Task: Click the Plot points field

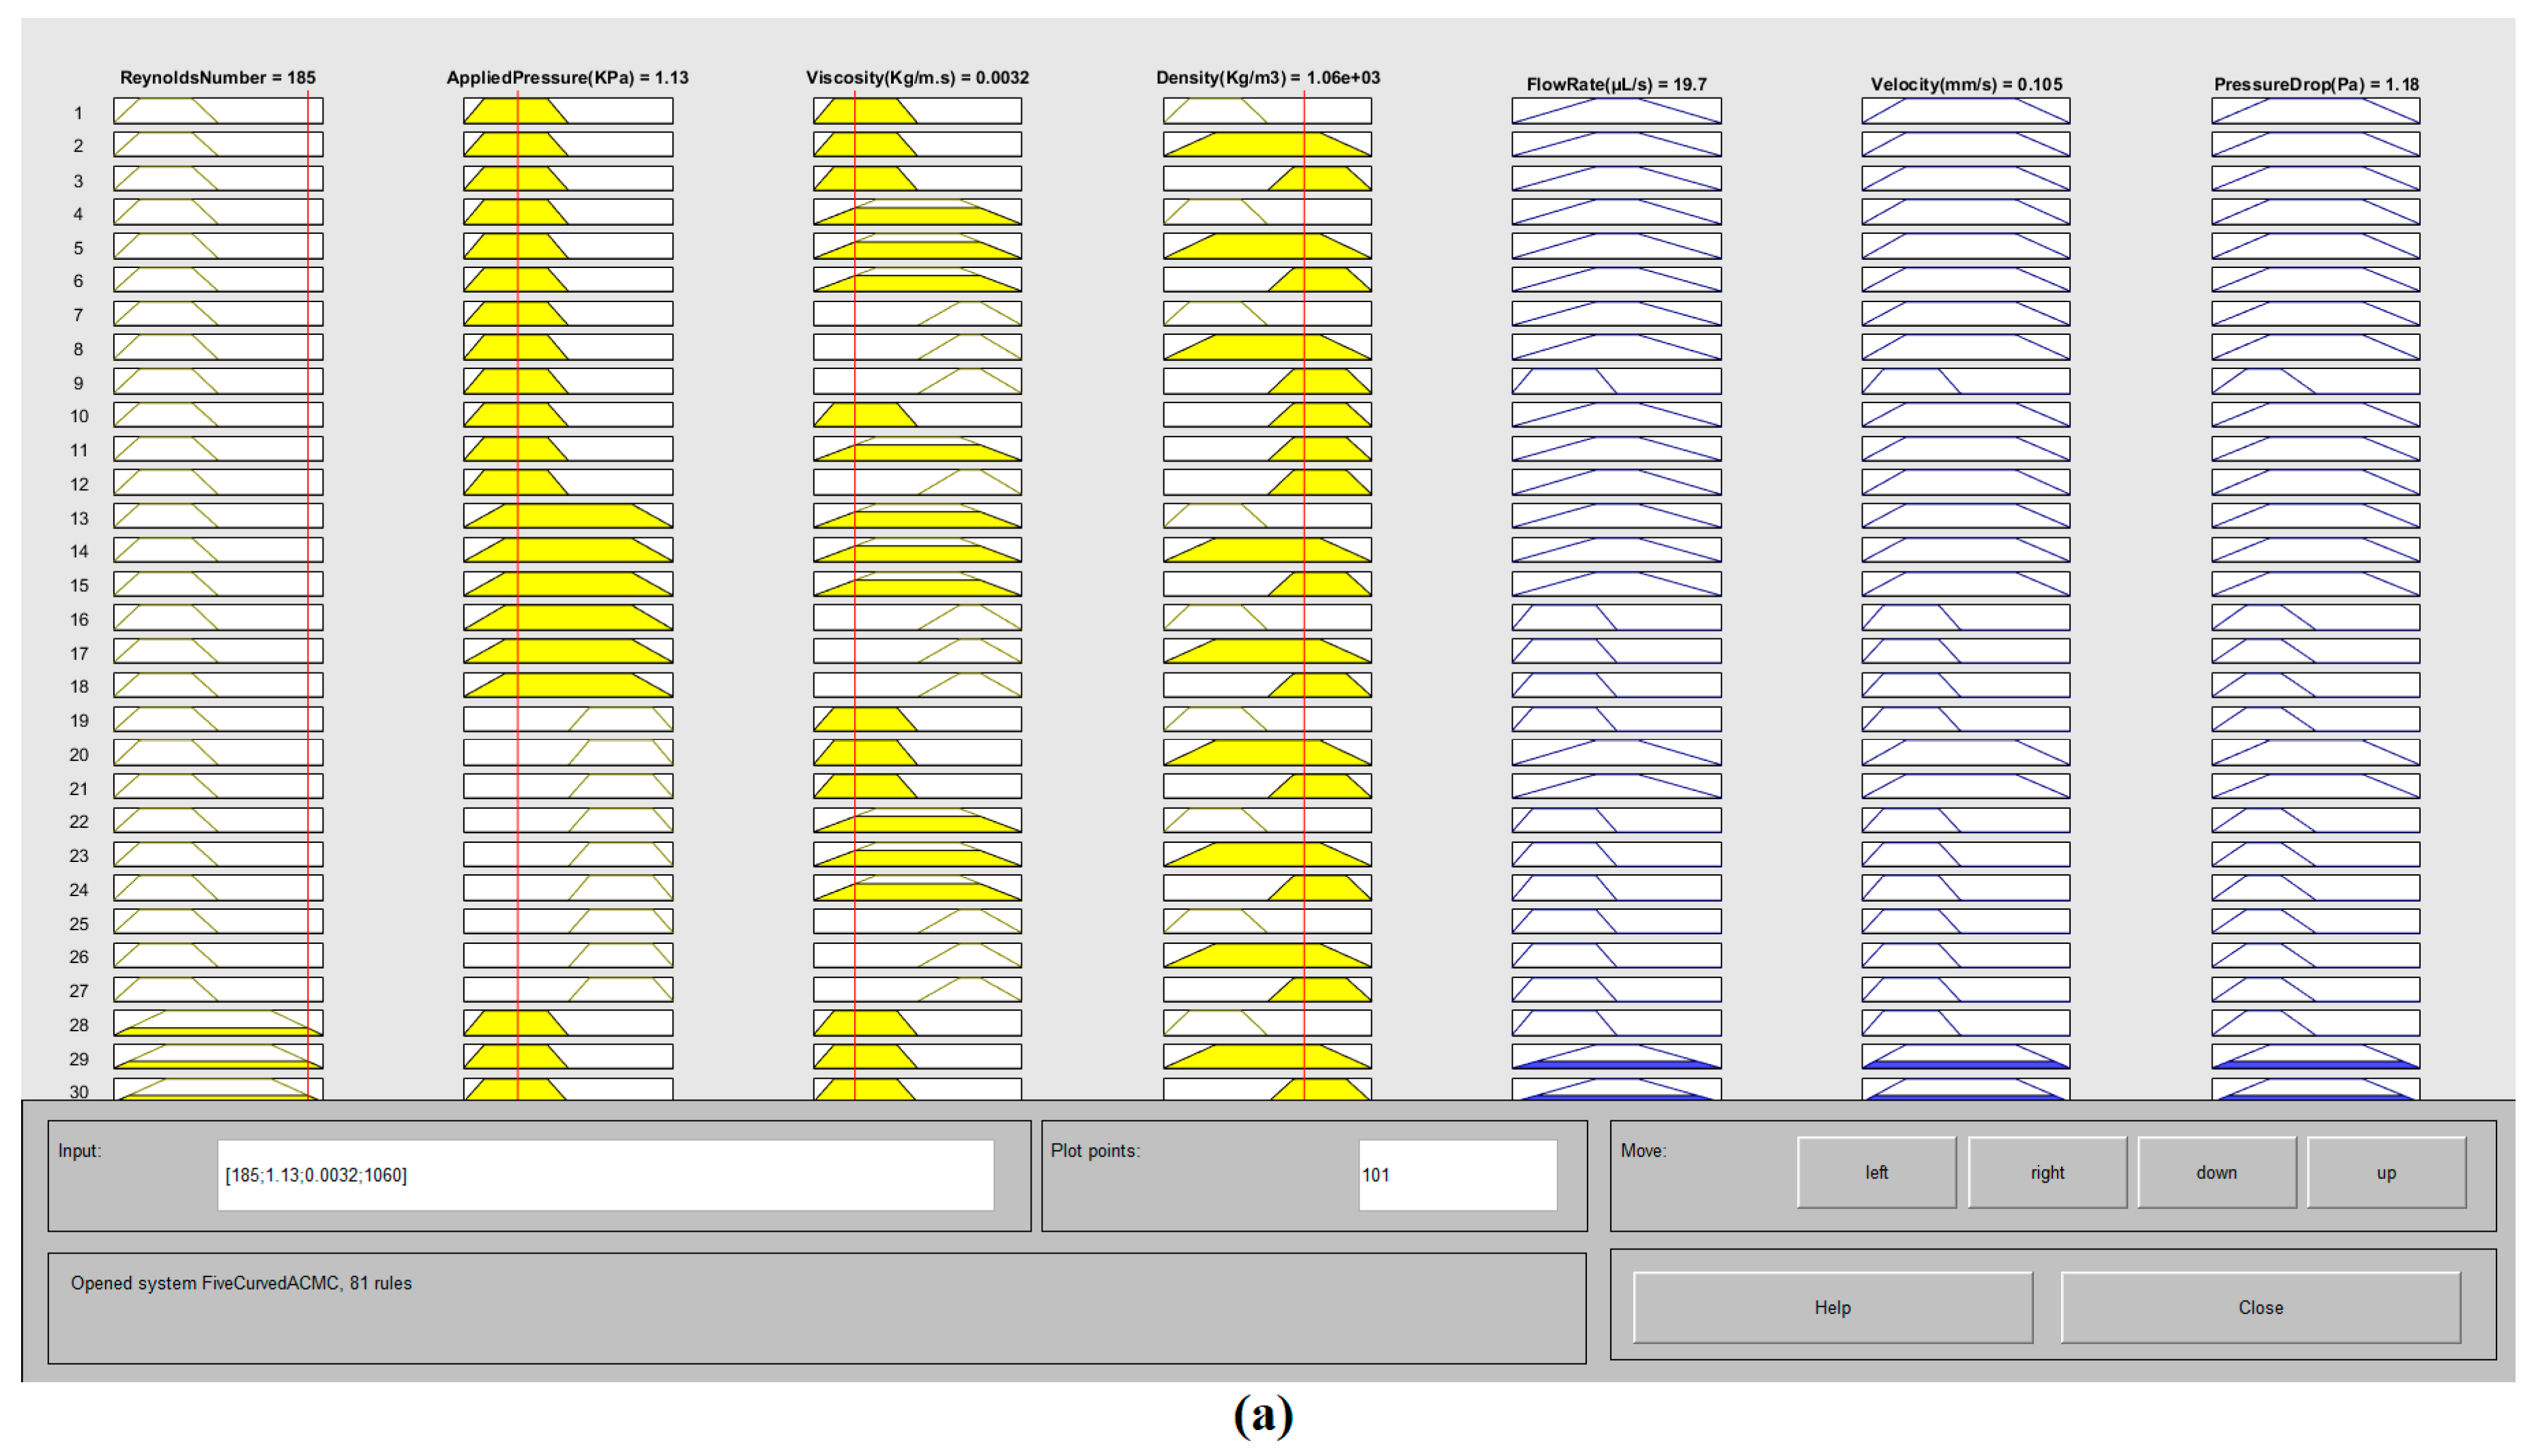Action: [1457, 1175]
